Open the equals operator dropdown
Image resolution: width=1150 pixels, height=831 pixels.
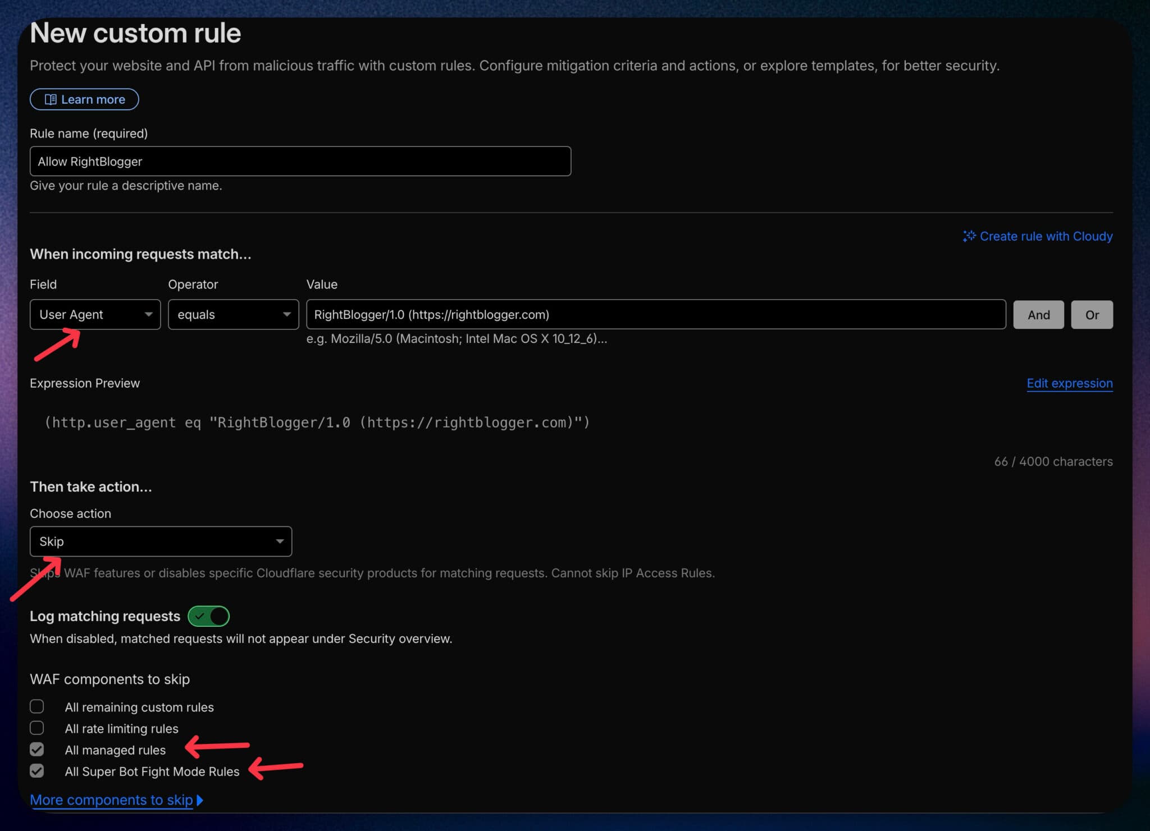point(233,314)
